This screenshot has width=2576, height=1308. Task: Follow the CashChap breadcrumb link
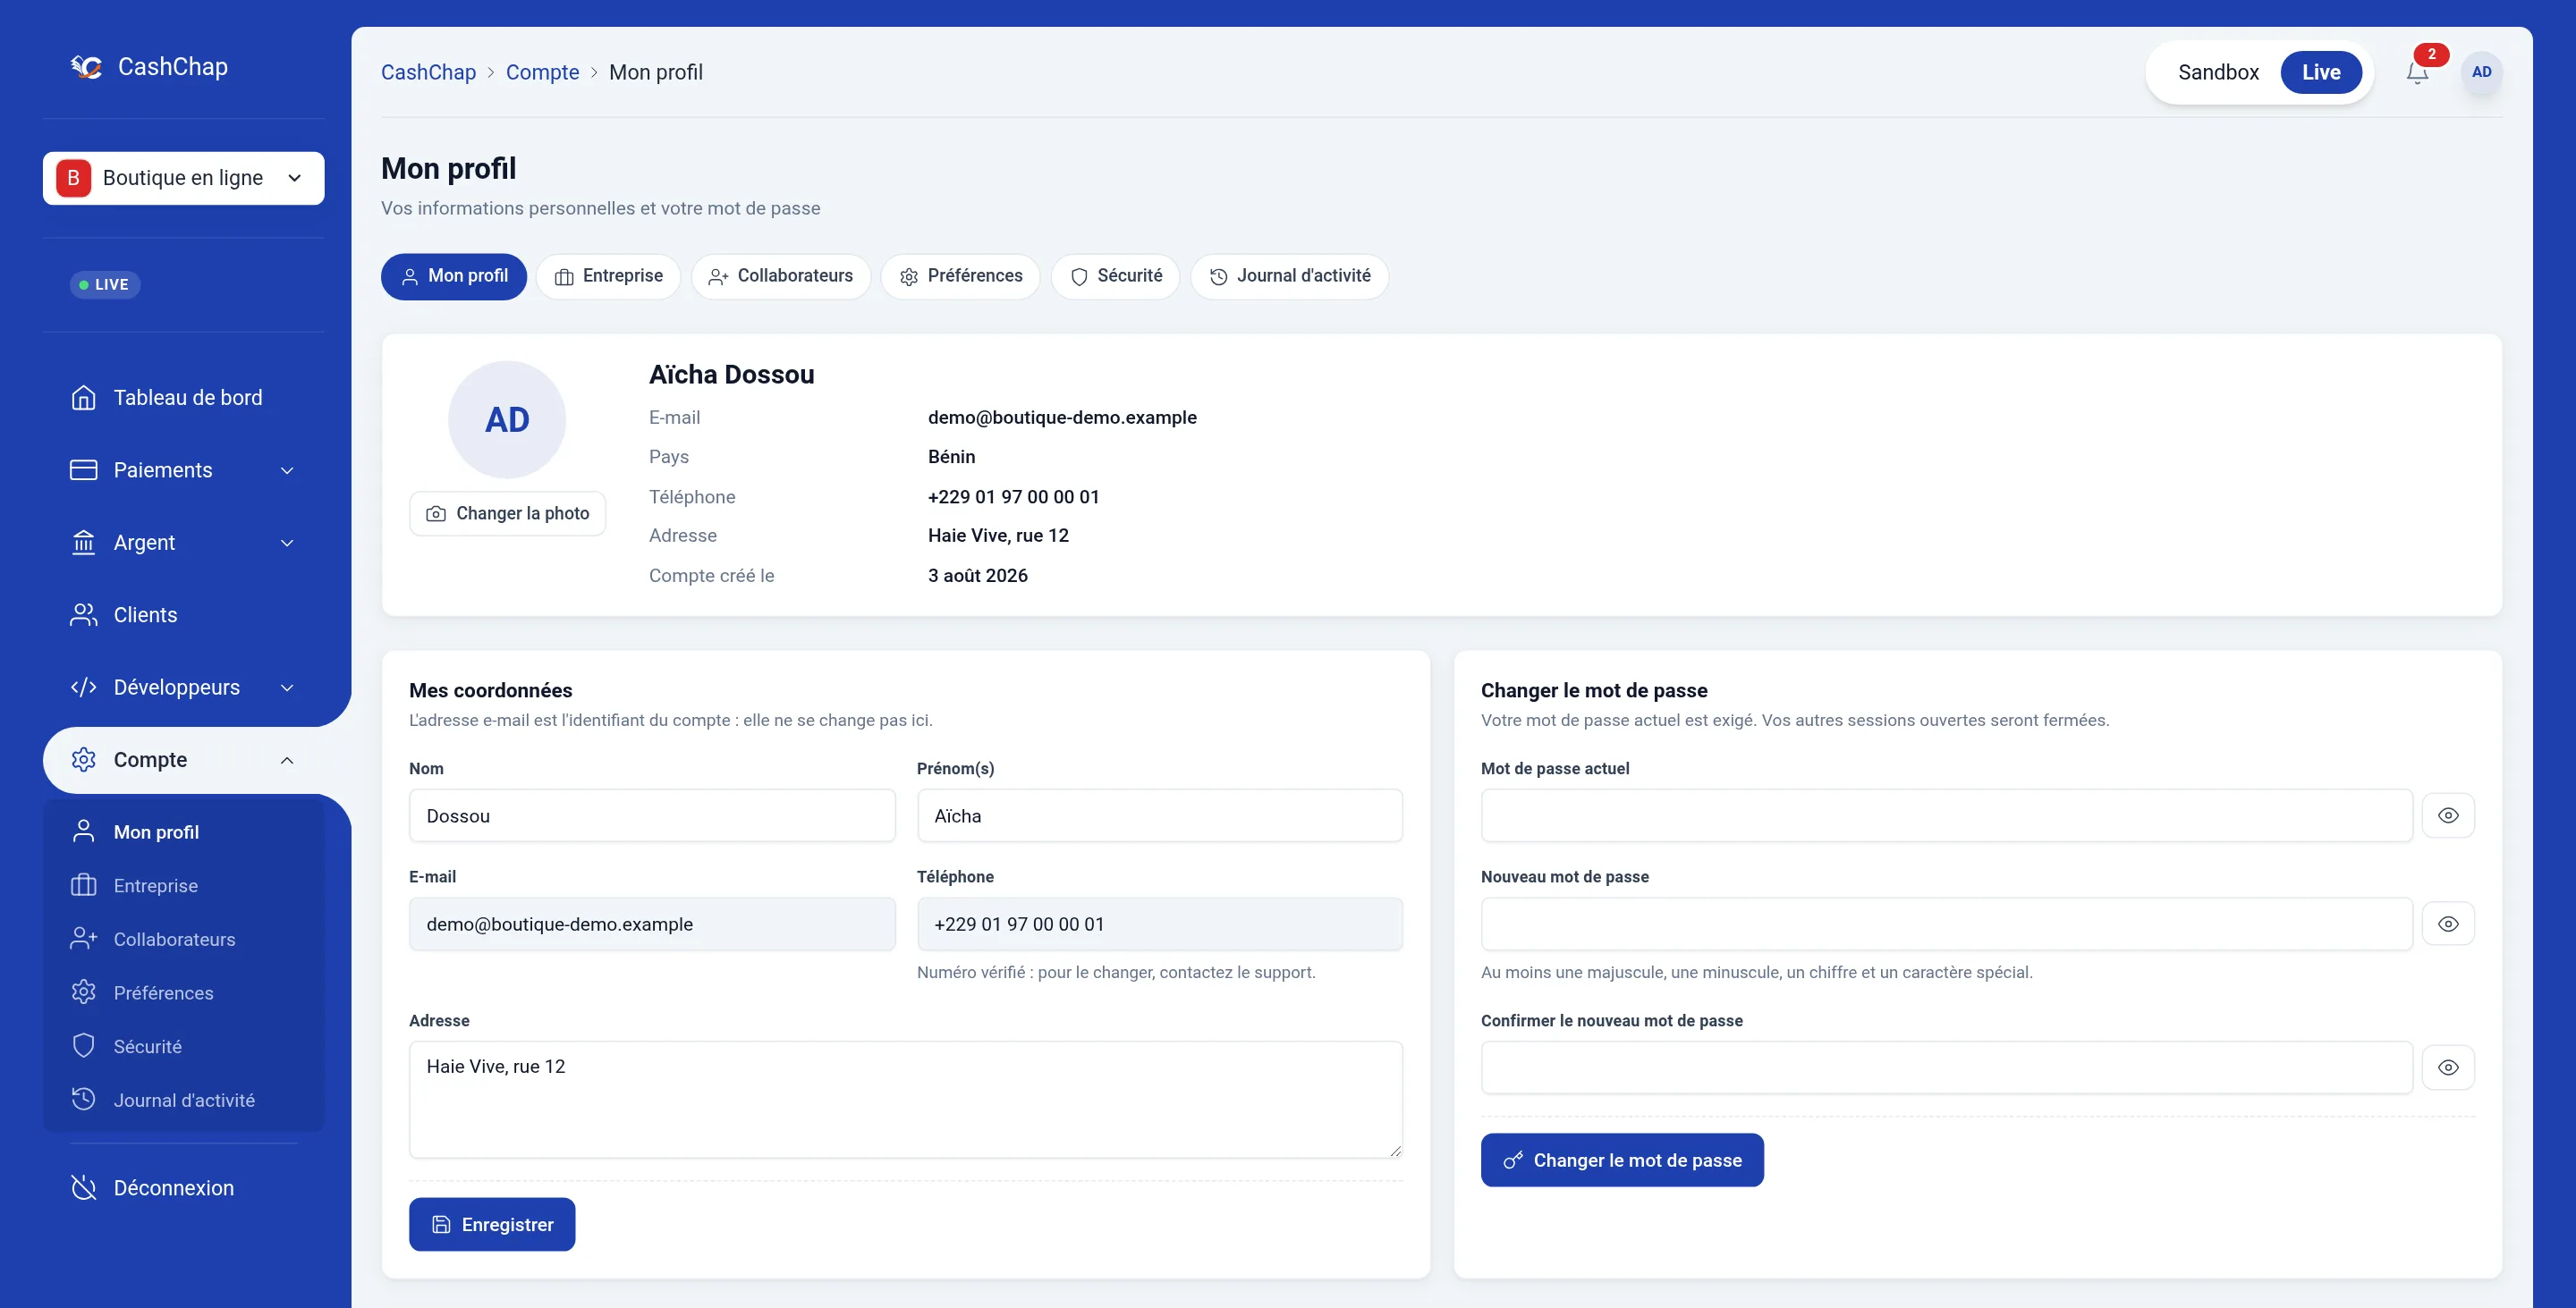coord(428,72)
